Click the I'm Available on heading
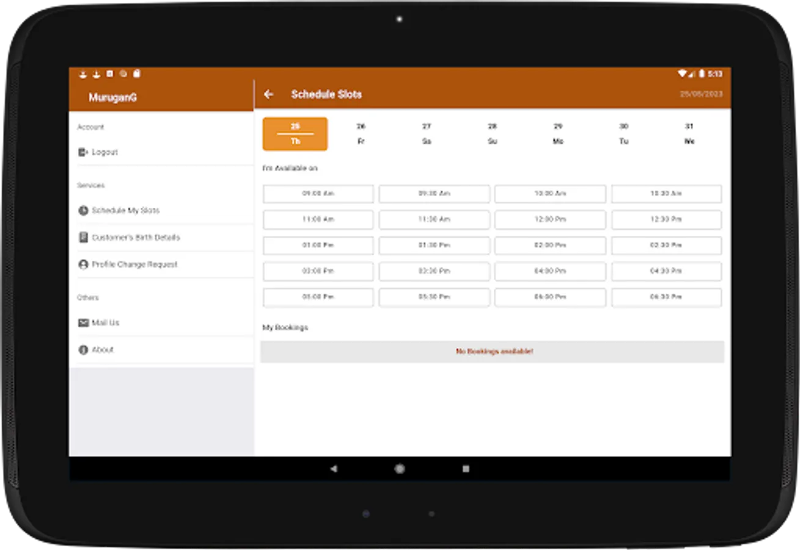 tap(290, 168)
